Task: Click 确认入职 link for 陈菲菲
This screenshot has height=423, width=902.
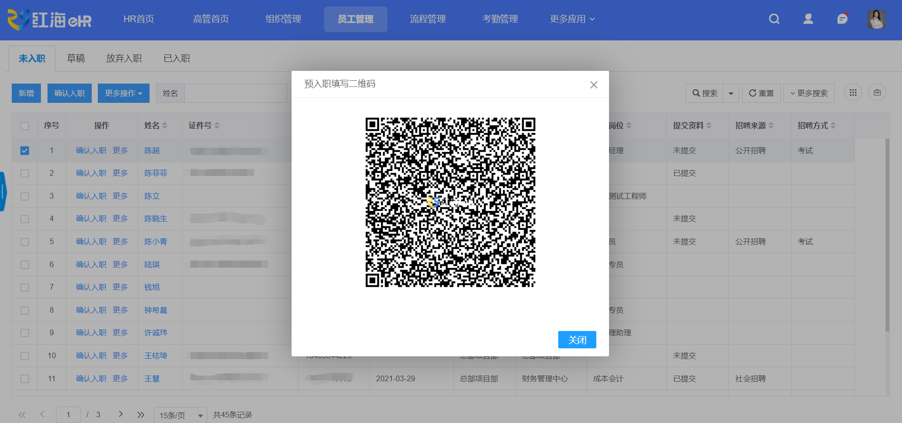Action: pyautogui.click(x=91, y=173)
